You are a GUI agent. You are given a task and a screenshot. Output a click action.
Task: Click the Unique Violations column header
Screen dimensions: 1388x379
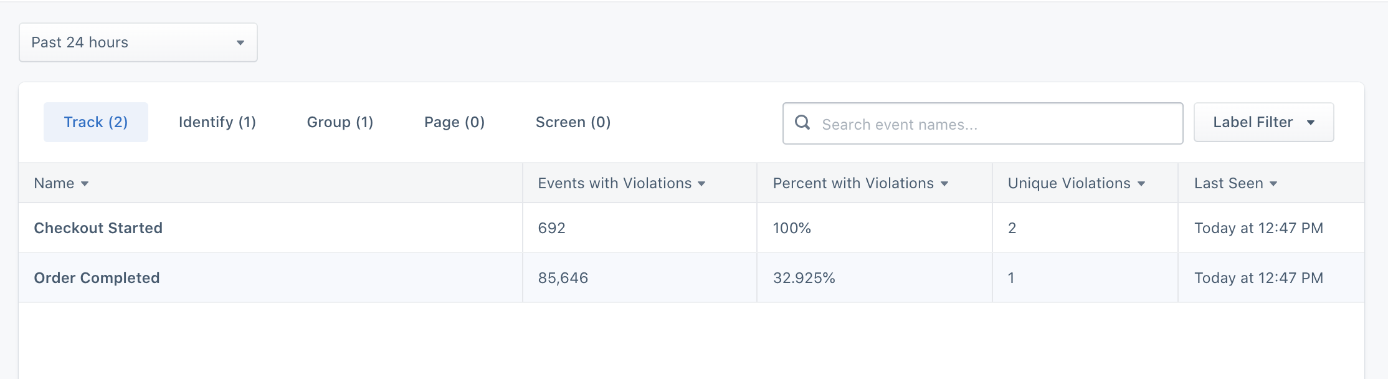(x=1069, y=183)
